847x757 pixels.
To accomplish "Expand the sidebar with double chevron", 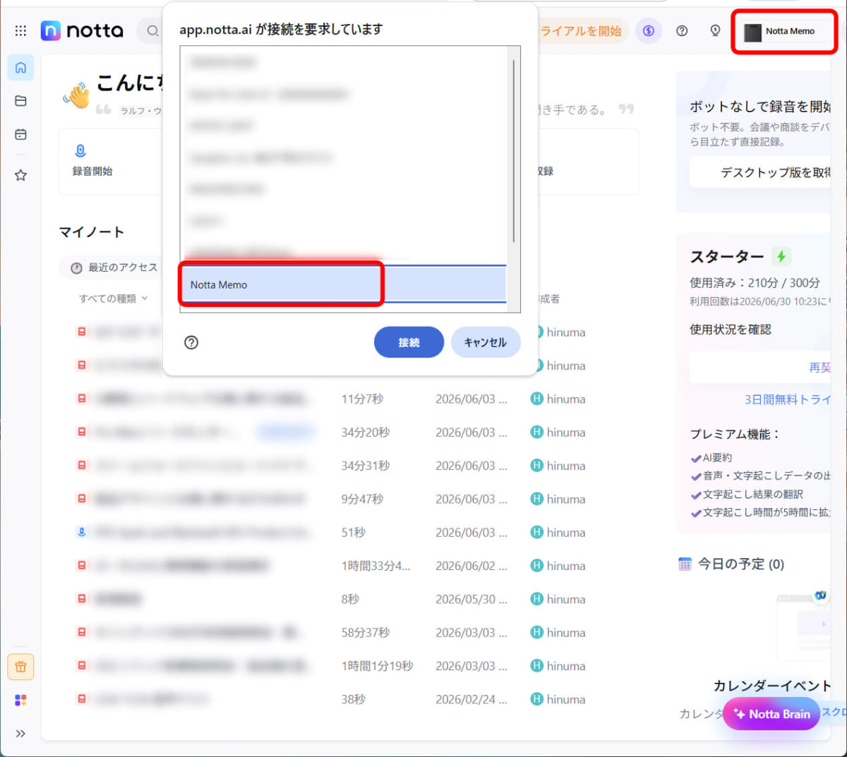I will pyautogui.click(x=20, y=734).
